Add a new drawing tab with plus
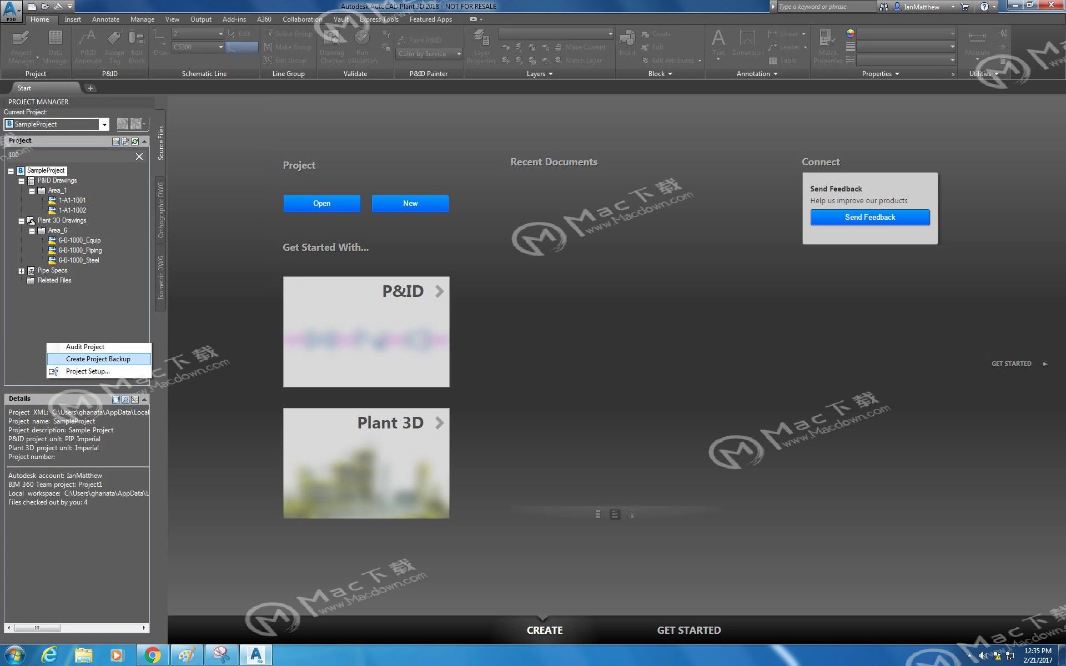Screen dimensions: 1066x666 (90, 88)
